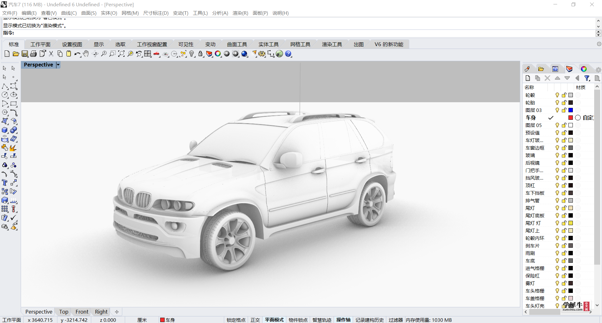The image size is (602, 323).
Task: Click the new layer icon in Layers panel
Action: coord(528,78)
